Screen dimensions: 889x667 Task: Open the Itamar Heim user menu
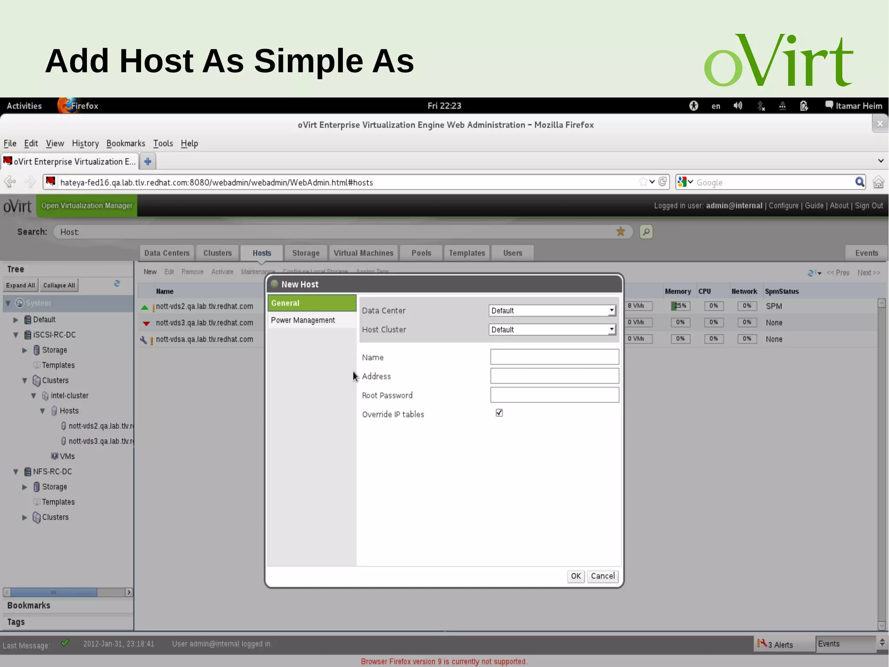click(x=854, y=106)
